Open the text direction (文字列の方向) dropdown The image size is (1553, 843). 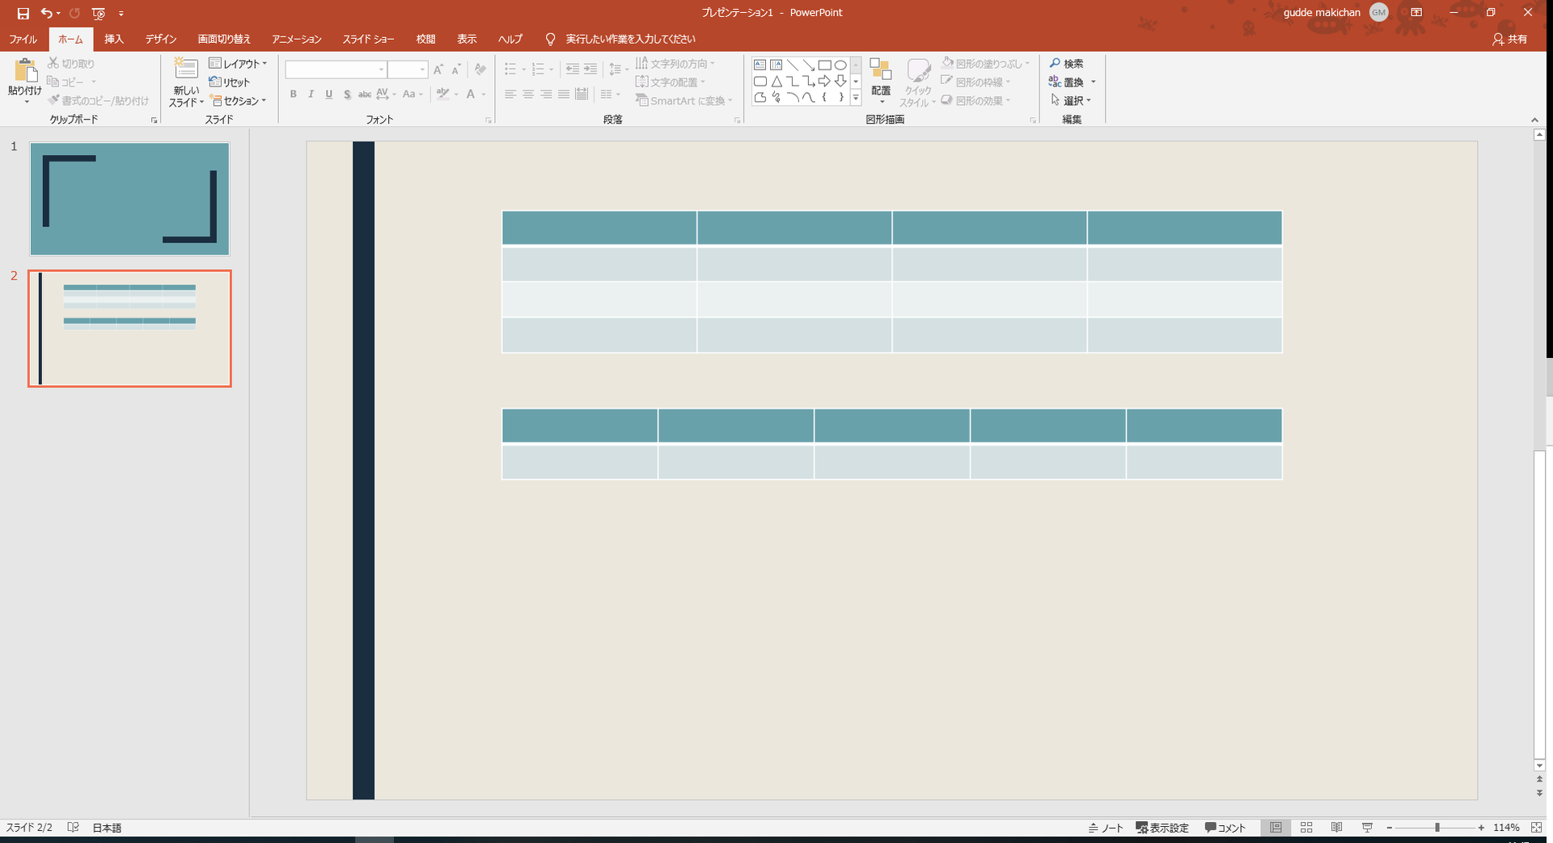[675, 63]
